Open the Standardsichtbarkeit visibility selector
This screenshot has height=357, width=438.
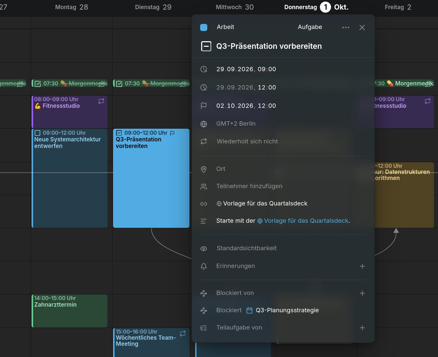point(247,248)
